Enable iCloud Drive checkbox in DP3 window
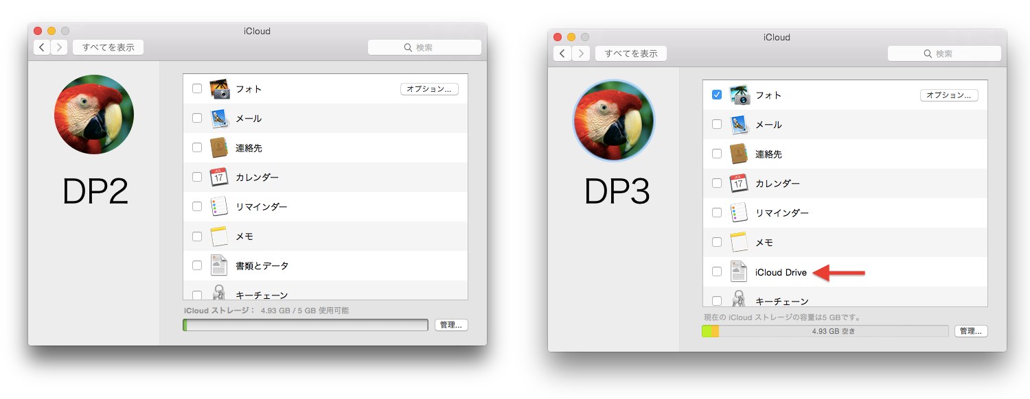The height and width of the screenshot is (399, 1030). click(717, 271)
